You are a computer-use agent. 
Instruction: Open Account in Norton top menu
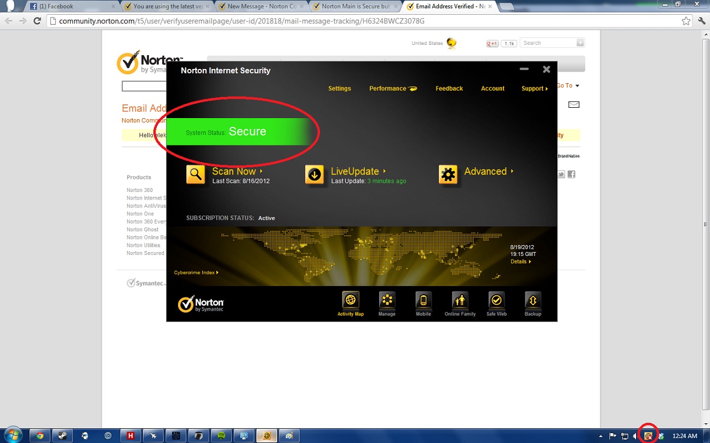[x=493, y=89]
